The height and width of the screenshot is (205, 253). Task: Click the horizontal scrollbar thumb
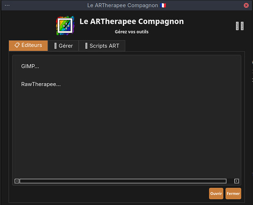click(123, 181)
